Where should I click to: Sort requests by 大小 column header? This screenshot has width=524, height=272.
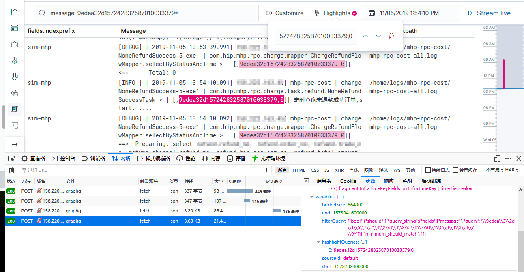pos(219,181)
